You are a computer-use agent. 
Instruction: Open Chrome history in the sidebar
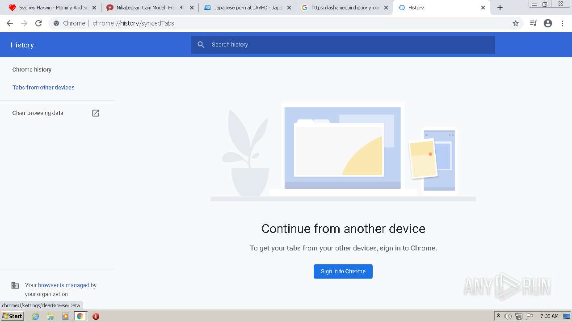pyautogui.click(x=32, y=70)
